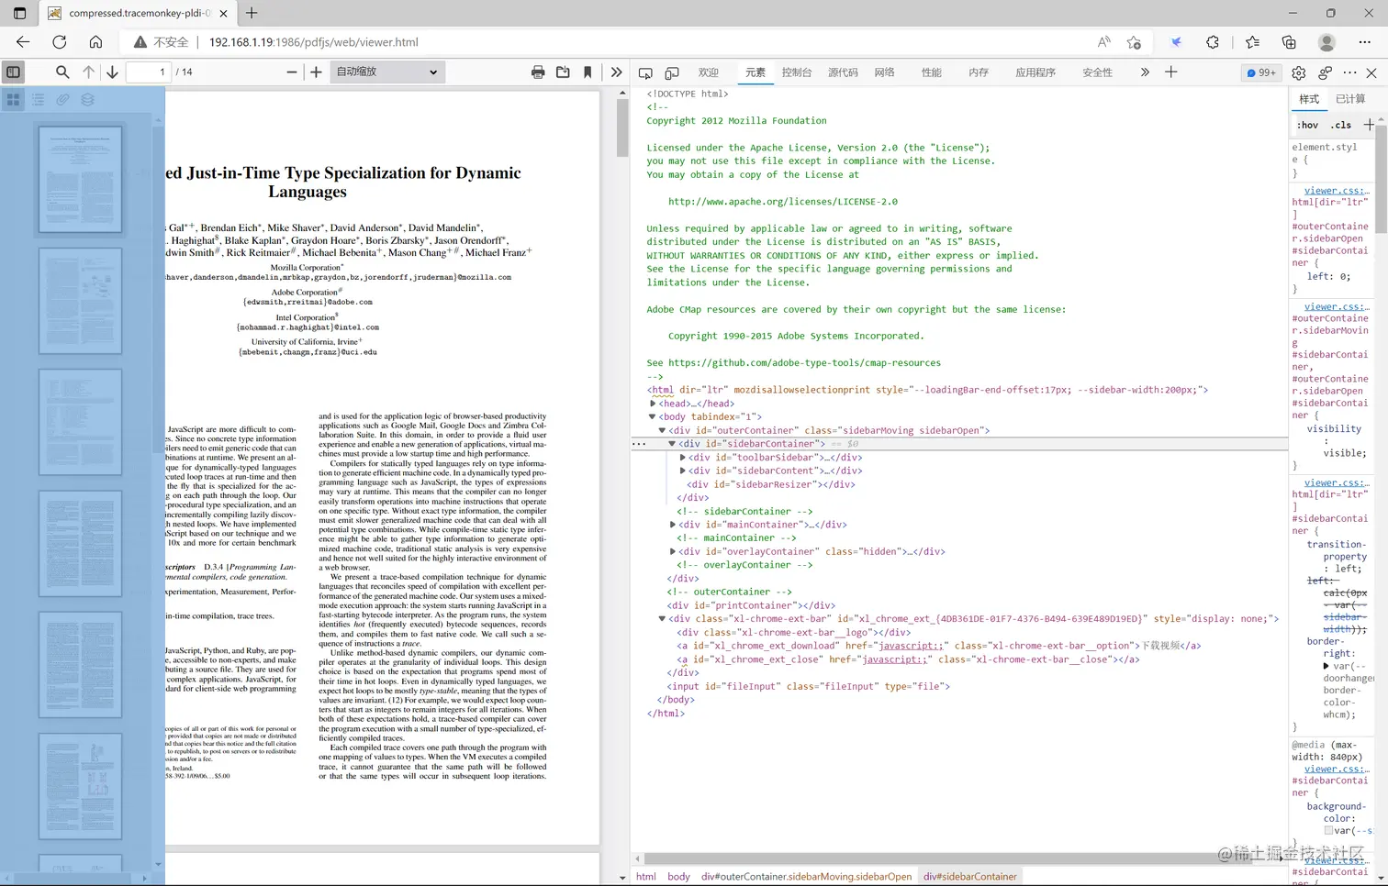Toggle the background-color var checkbox
The width and height of the screenshot is (1388, 886).
pos(1327,830)
